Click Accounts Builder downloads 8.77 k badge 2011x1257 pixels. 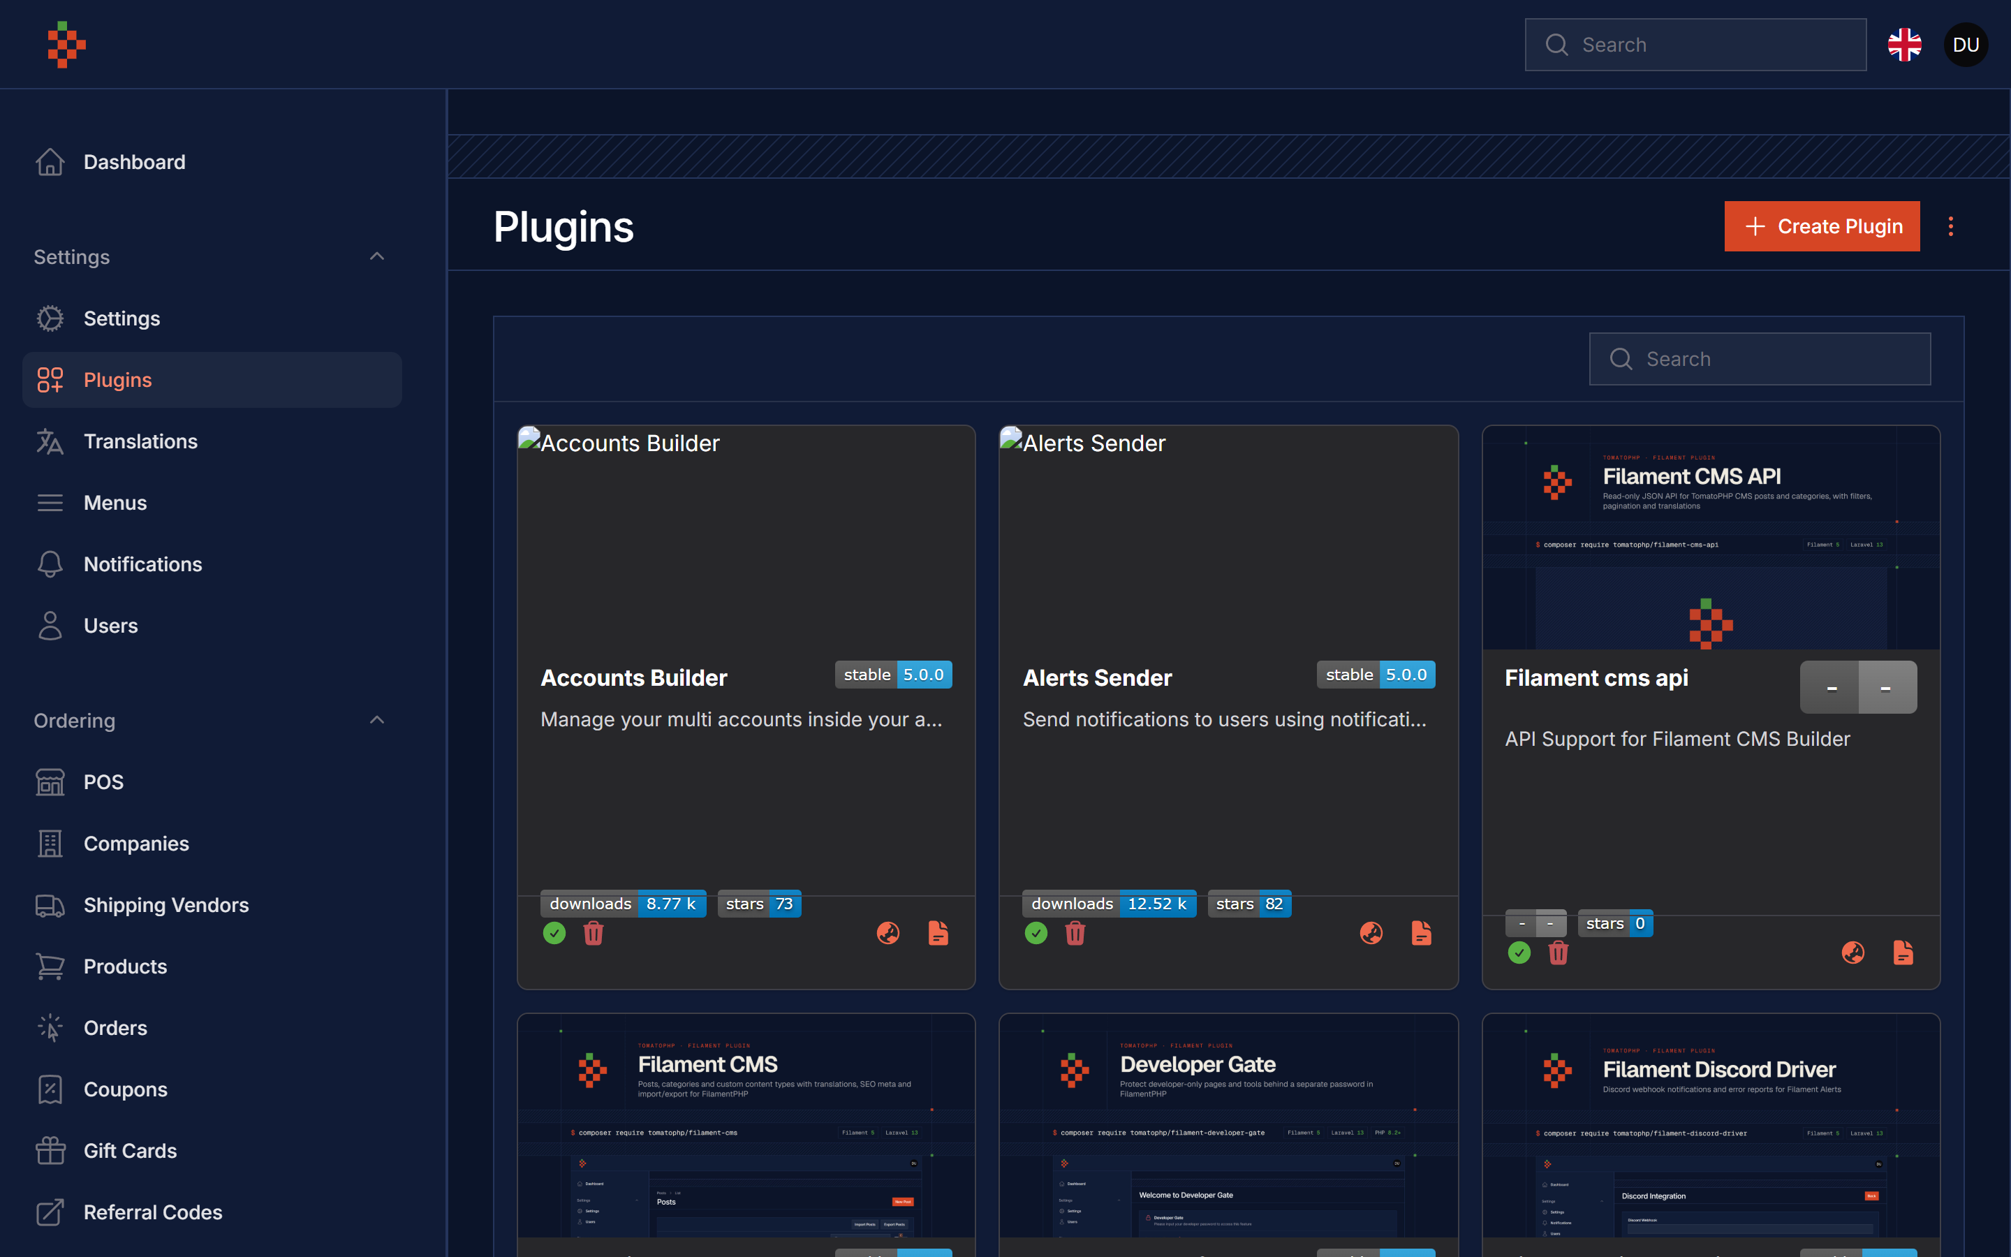click(624, 904)
